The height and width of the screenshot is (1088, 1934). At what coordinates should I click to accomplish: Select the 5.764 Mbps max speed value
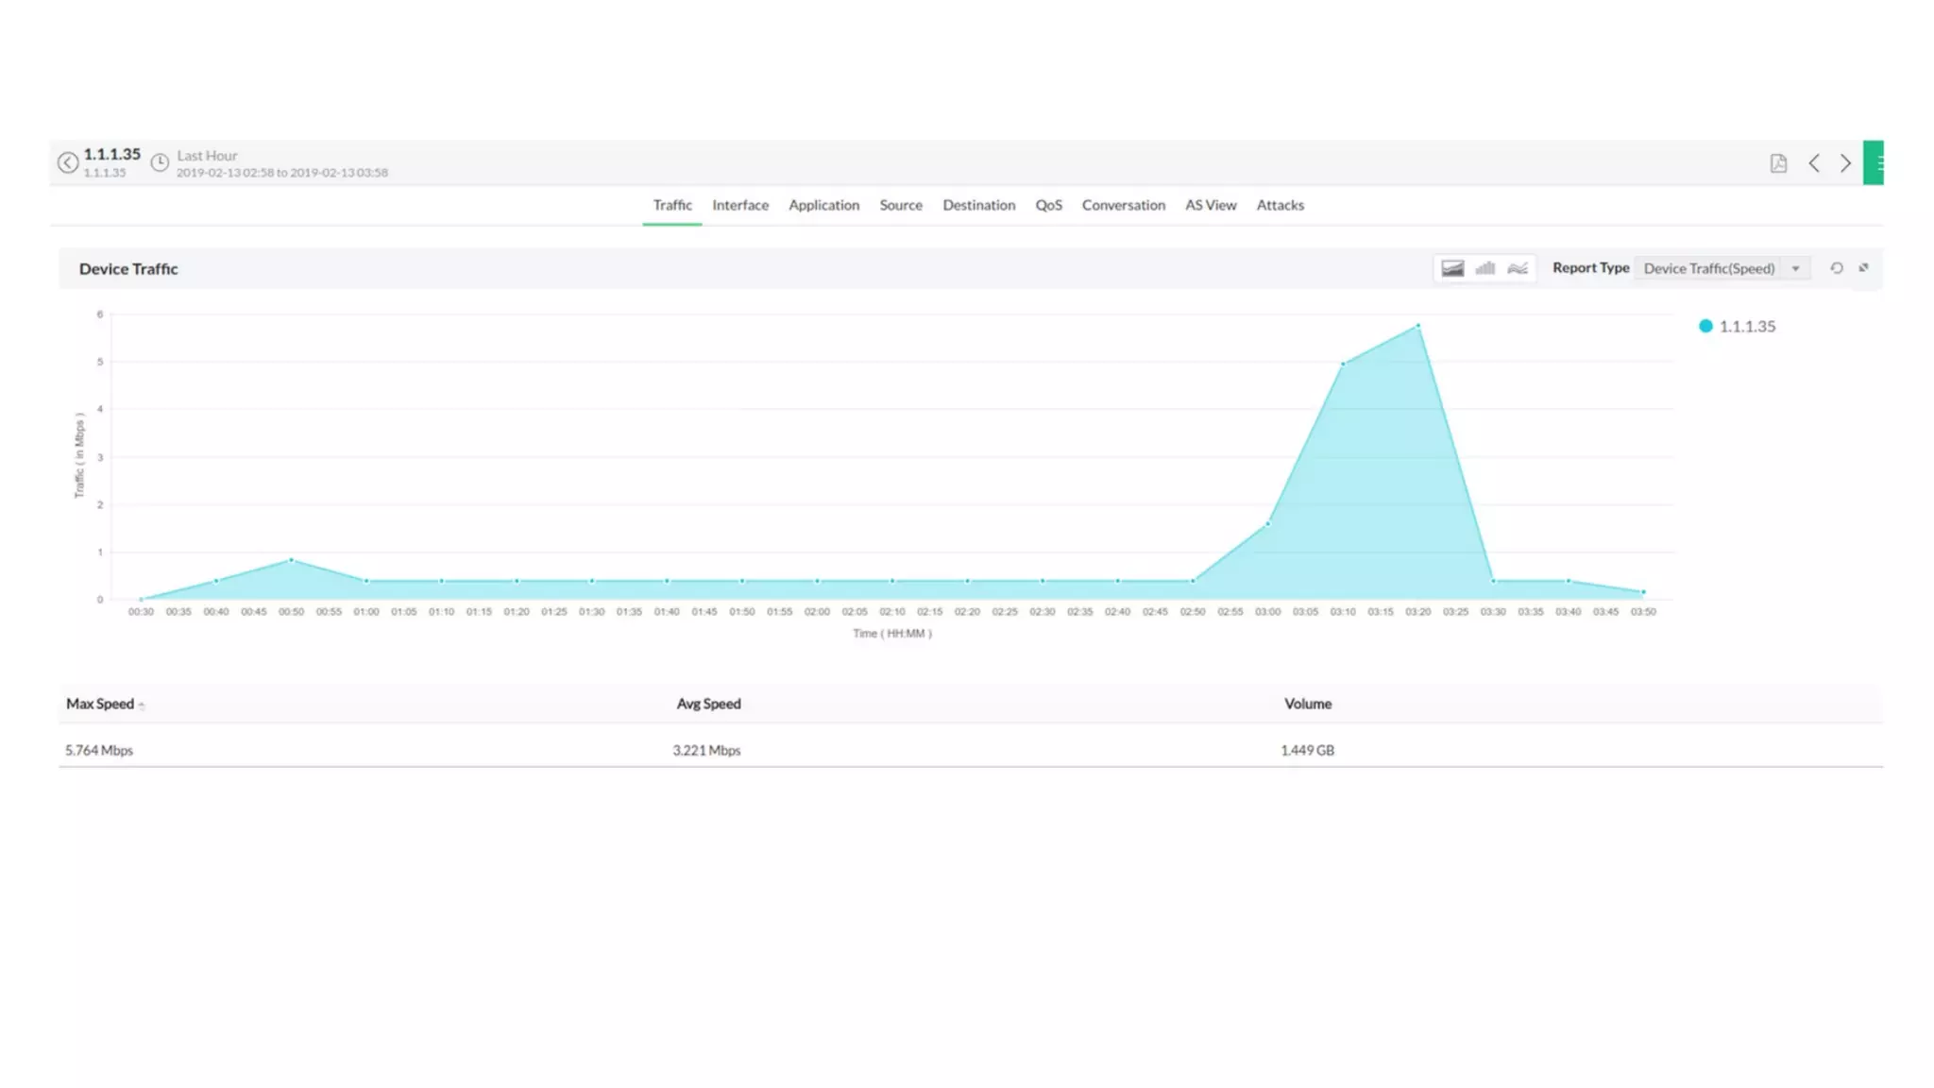[99, 750]
